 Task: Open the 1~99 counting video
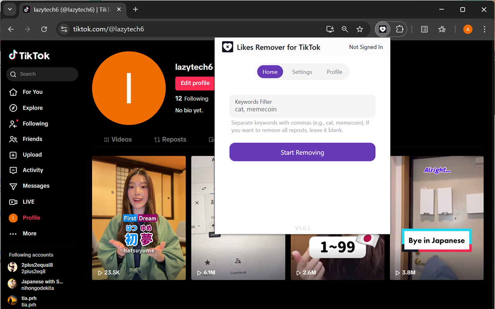pos(338,257)
